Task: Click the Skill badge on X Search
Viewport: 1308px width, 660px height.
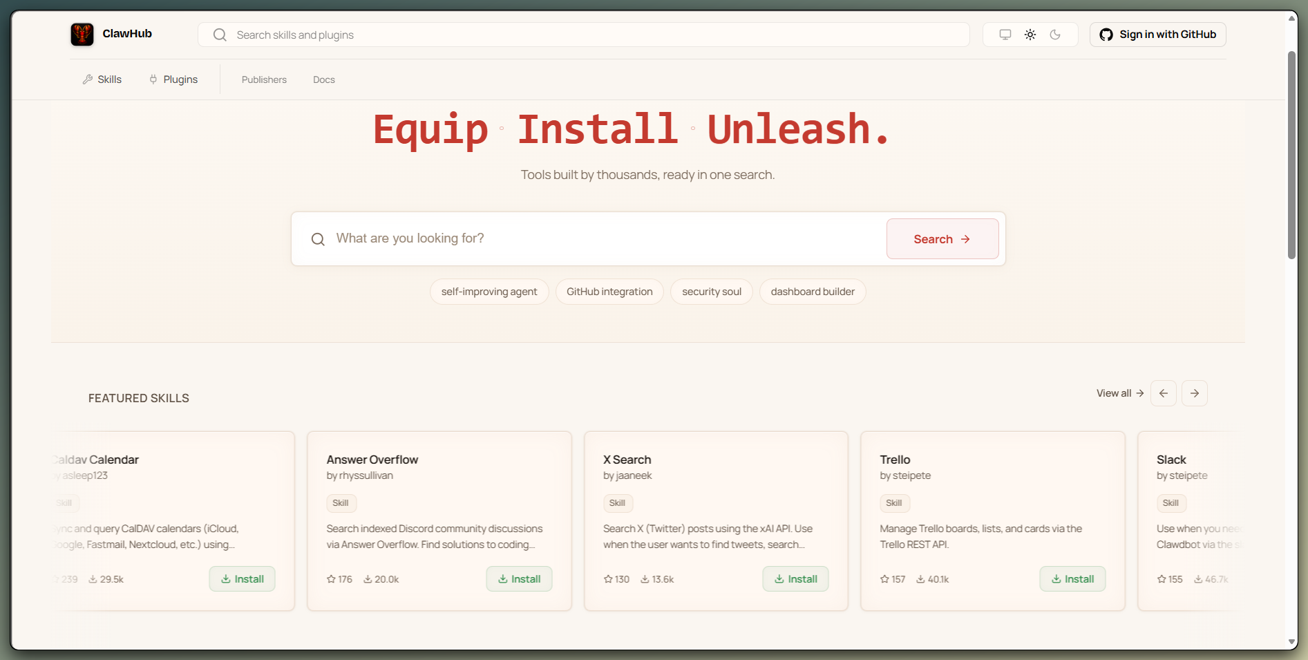Action: (x=617, y=503)
